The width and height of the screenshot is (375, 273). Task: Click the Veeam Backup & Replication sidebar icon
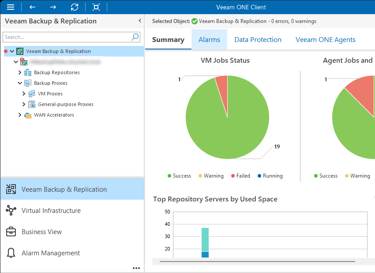click(x=11, y=188)
